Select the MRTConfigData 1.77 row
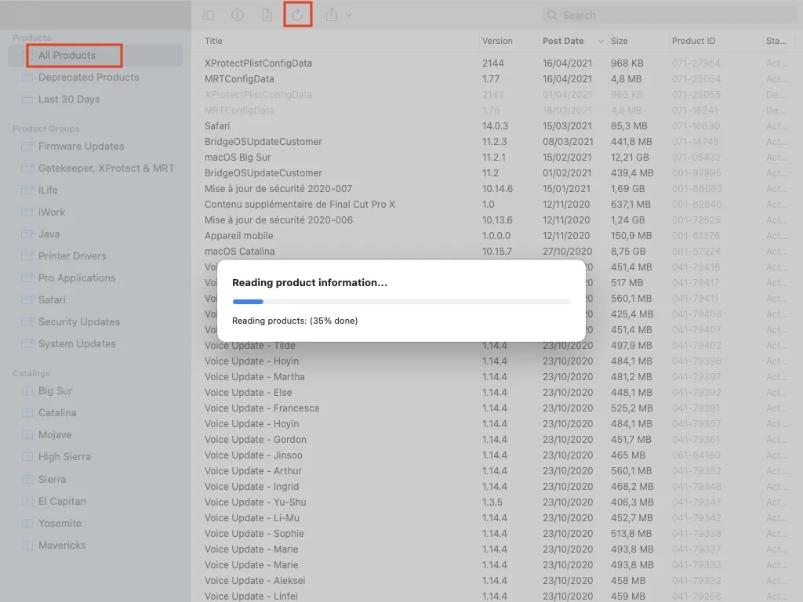This screenshot has height=602, width=803. coord(496,79)
